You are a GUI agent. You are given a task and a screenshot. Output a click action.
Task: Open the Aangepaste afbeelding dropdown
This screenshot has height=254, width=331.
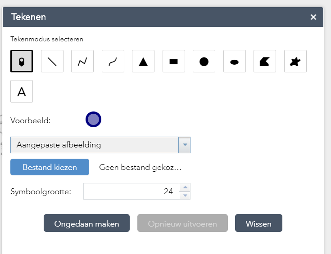[x=95, y=145]
